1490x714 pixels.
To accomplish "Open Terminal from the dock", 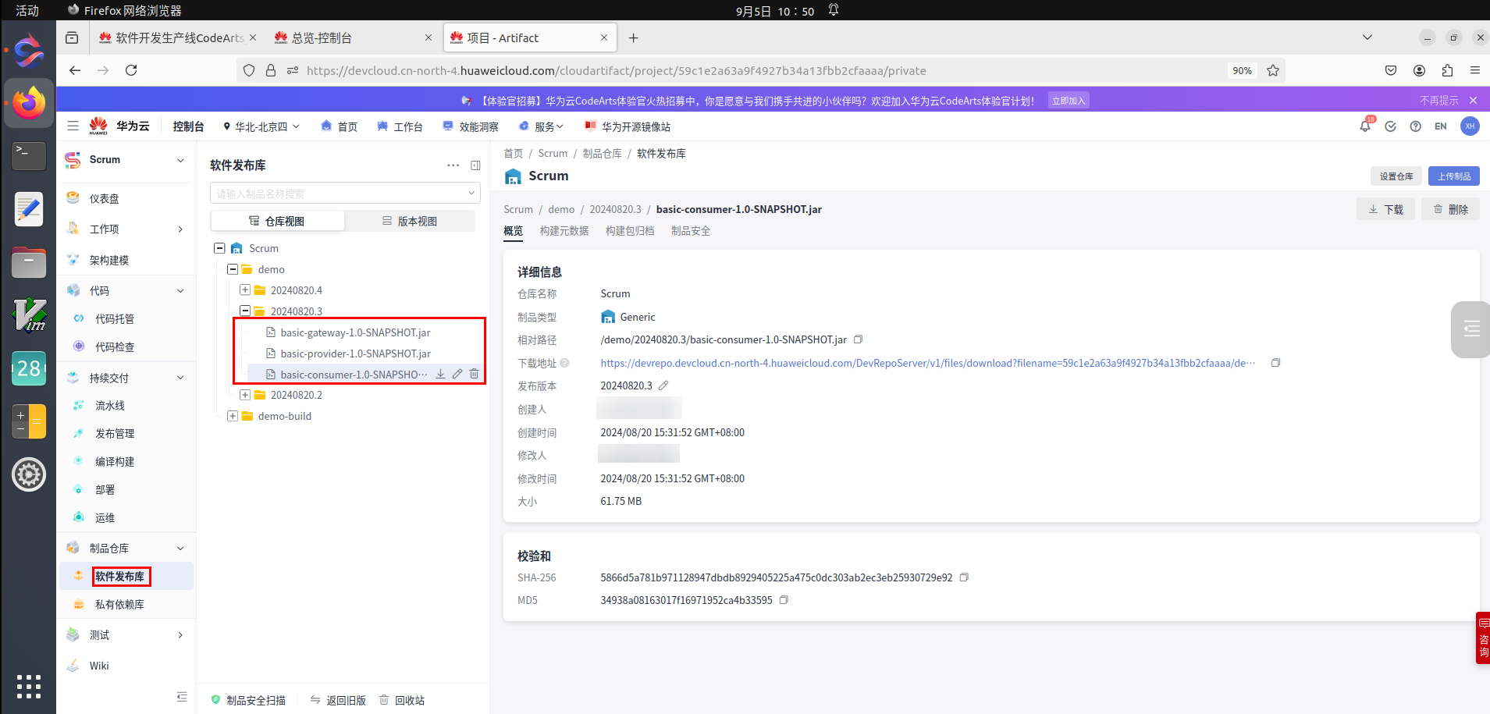I will pos(29,155).
